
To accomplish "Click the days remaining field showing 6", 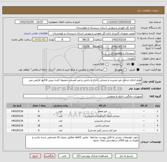I will [62, 40].
